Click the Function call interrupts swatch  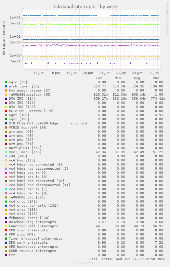tap(6, 226)
